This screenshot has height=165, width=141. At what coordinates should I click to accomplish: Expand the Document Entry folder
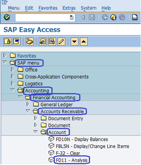point(36,118)
